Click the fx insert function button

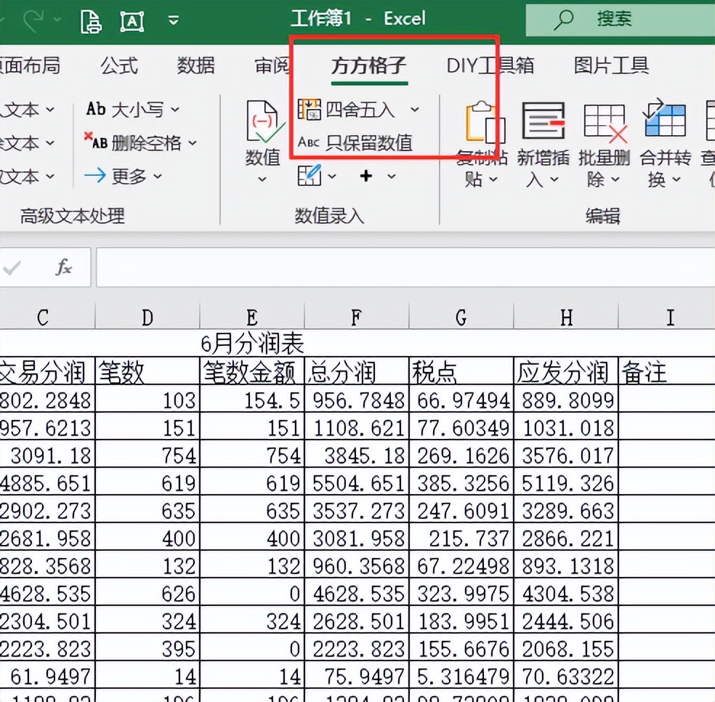pos(63,267)
